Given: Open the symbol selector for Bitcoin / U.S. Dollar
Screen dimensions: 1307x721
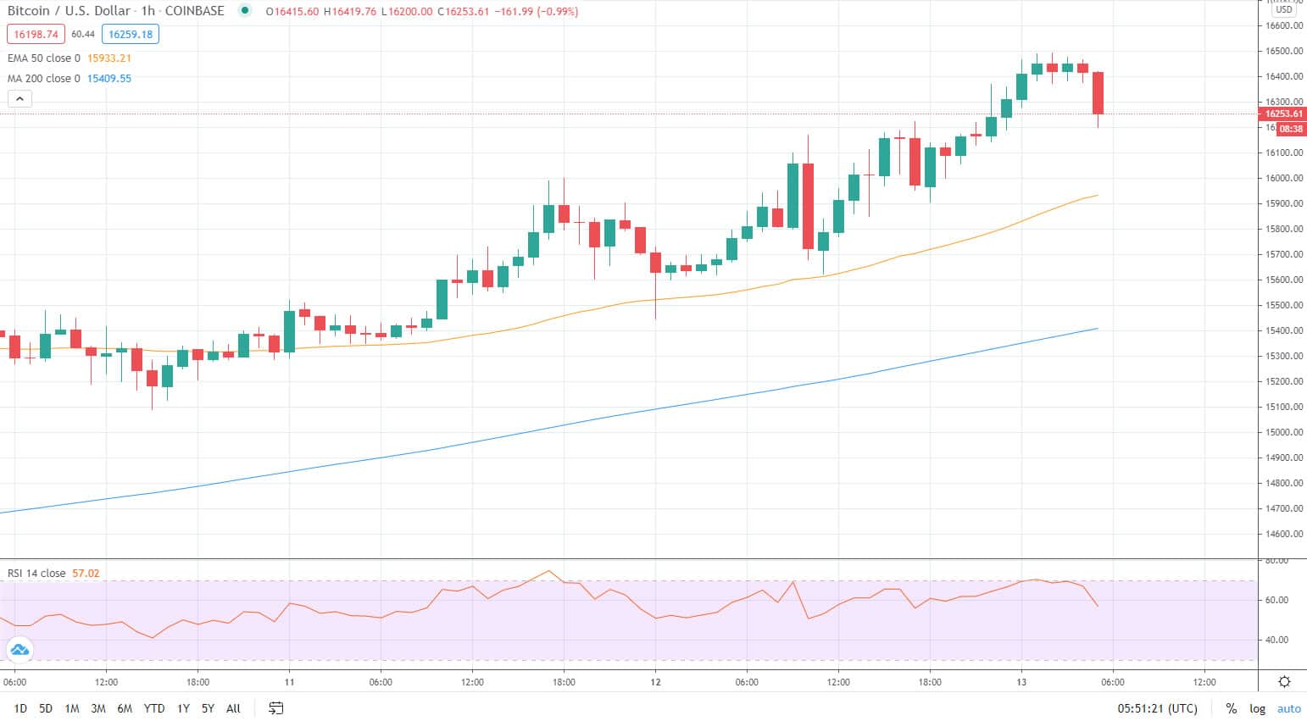Looking at the screenshot, I should (x=68, y=11).
